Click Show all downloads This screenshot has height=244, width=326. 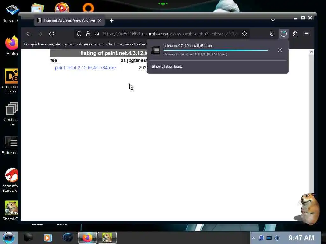167,66
